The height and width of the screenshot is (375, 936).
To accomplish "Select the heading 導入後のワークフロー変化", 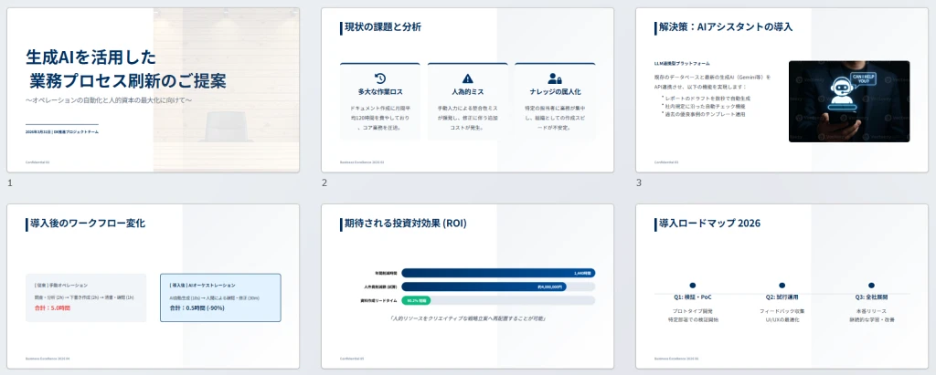I will 87,224.
